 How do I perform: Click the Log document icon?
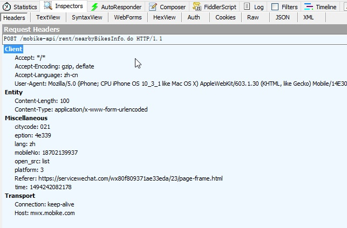click(x=247, y=7)
